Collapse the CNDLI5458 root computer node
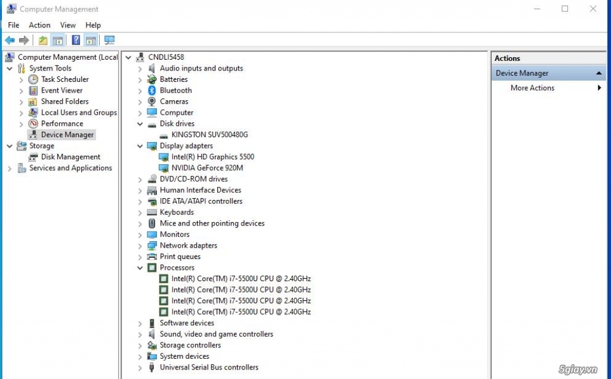 128,57
